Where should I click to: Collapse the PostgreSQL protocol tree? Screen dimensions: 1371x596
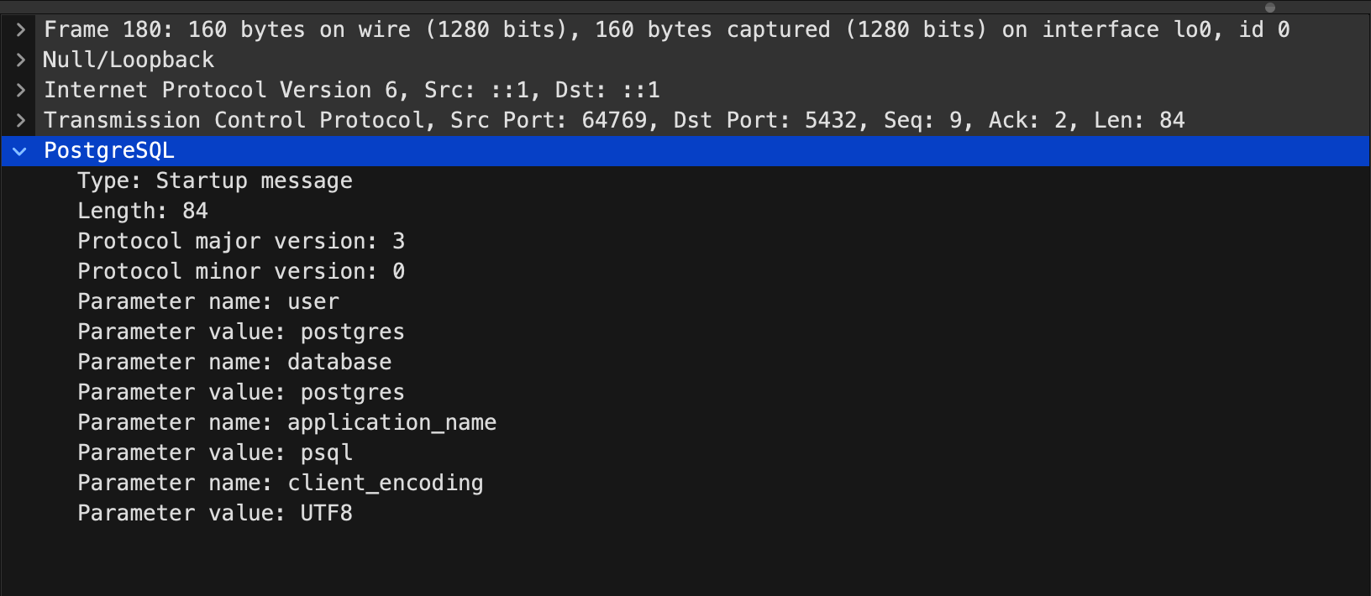[x=19, y=151]
